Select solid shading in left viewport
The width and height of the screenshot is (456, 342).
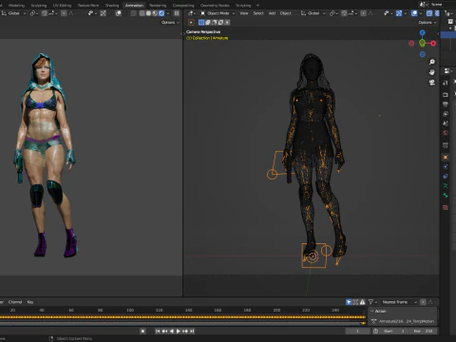(148, 13)
